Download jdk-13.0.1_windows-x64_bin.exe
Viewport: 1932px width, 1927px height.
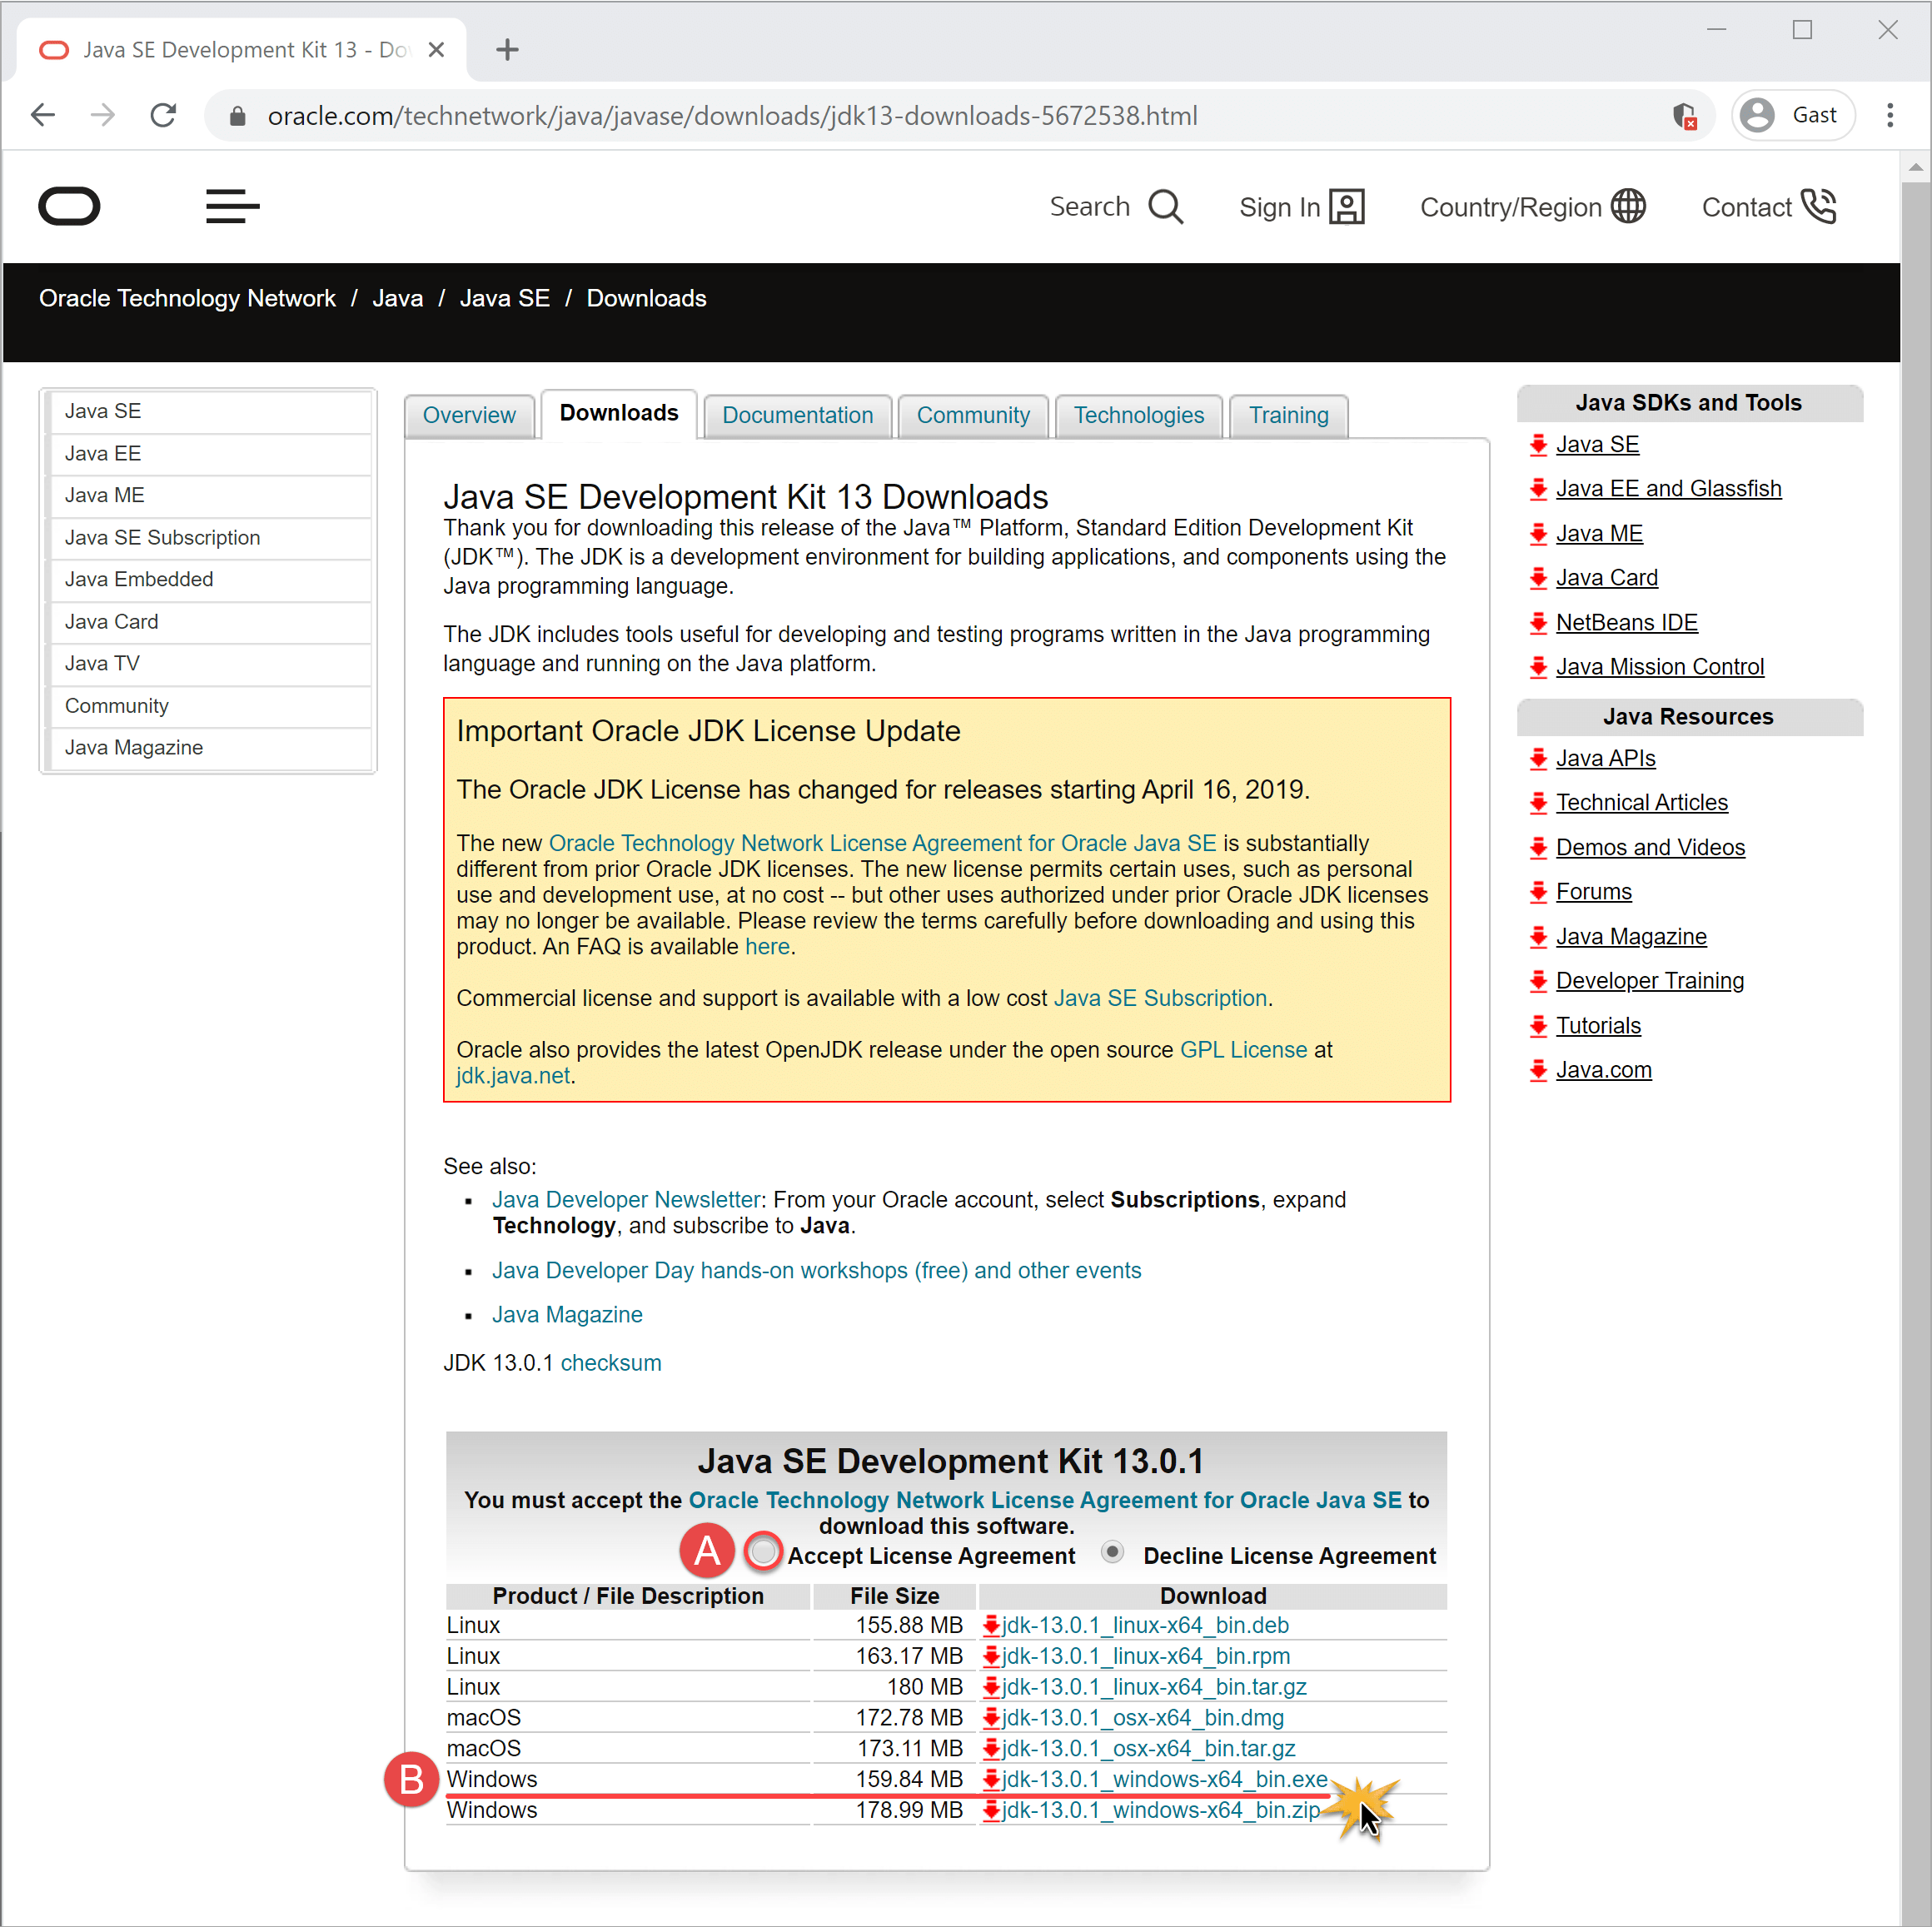tap(1165, 1780)
